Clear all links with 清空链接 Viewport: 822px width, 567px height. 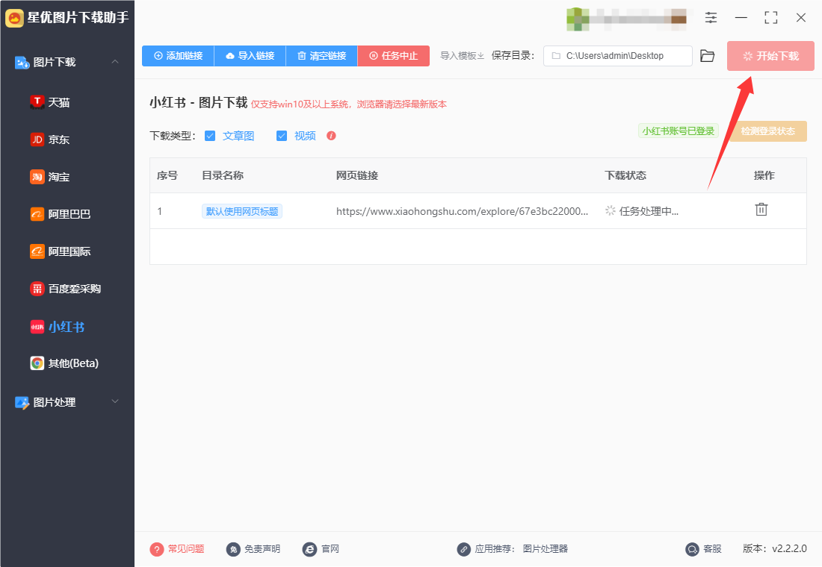(x=322, y=56)
